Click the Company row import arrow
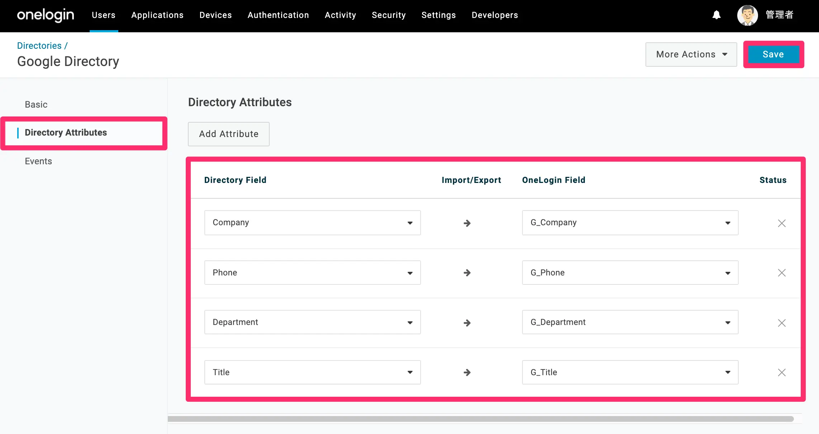 [x=467, y=223]
